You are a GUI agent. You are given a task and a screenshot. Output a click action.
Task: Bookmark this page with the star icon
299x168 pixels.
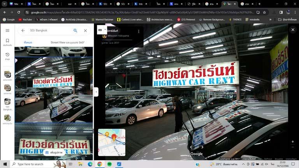[x=264, y=12]
